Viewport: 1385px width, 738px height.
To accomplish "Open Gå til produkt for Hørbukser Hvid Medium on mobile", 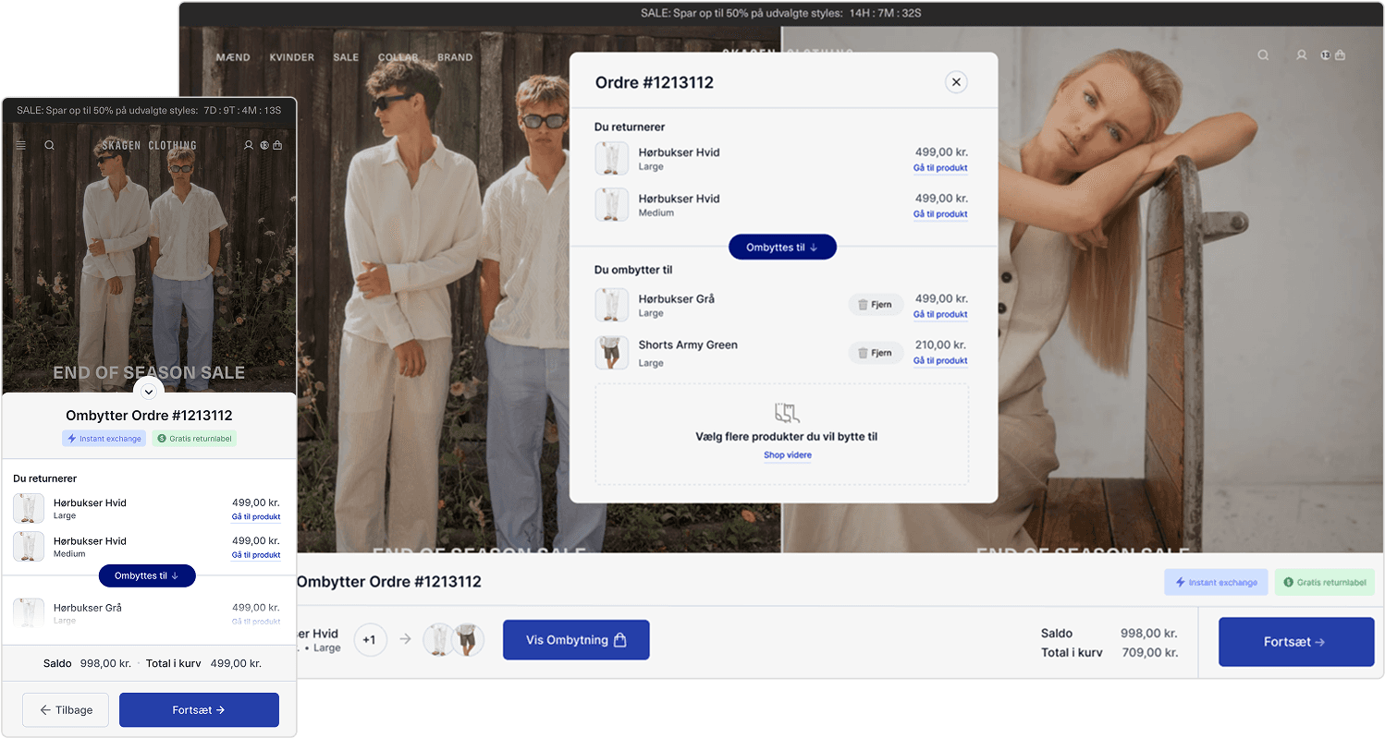I will click(256, 555).
